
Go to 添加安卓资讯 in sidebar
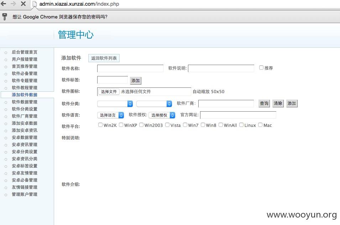25,130
